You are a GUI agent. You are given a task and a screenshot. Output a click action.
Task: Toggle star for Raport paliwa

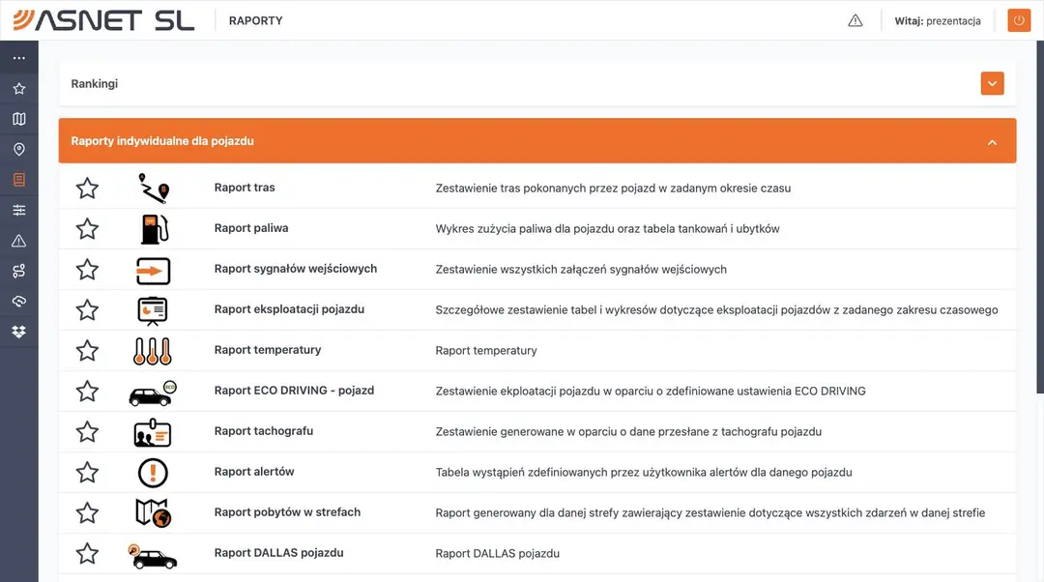[87, 229]
